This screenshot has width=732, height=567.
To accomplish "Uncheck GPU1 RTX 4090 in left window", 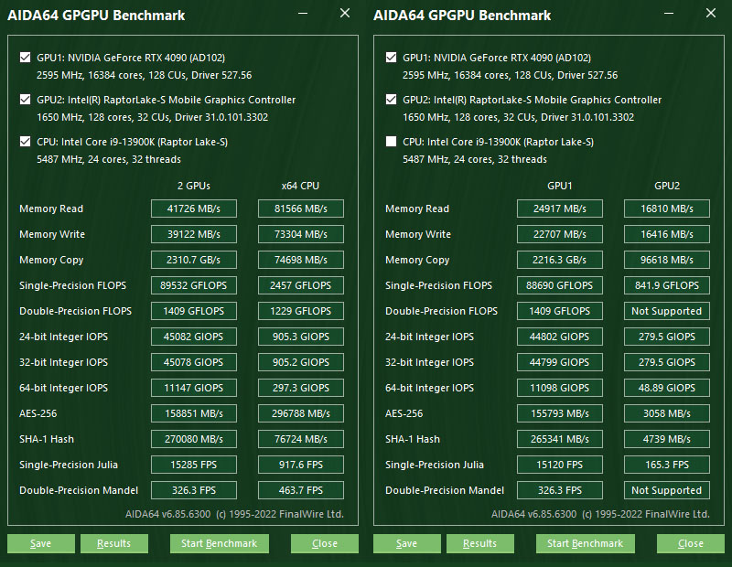I will click(26, 58).
